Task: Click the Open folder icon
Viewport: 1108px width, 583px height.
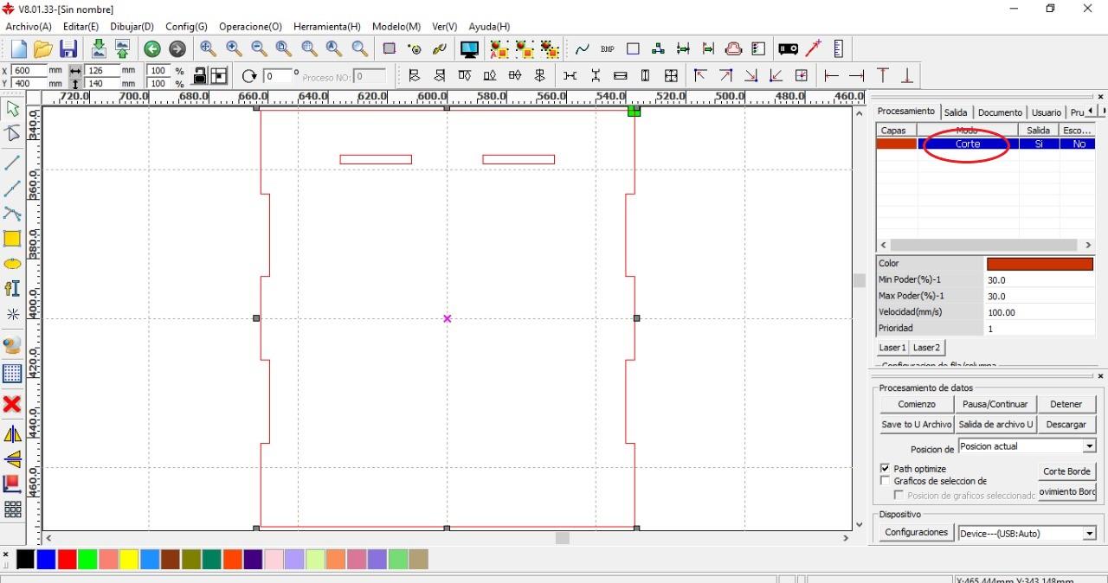Action: [42, 49]
